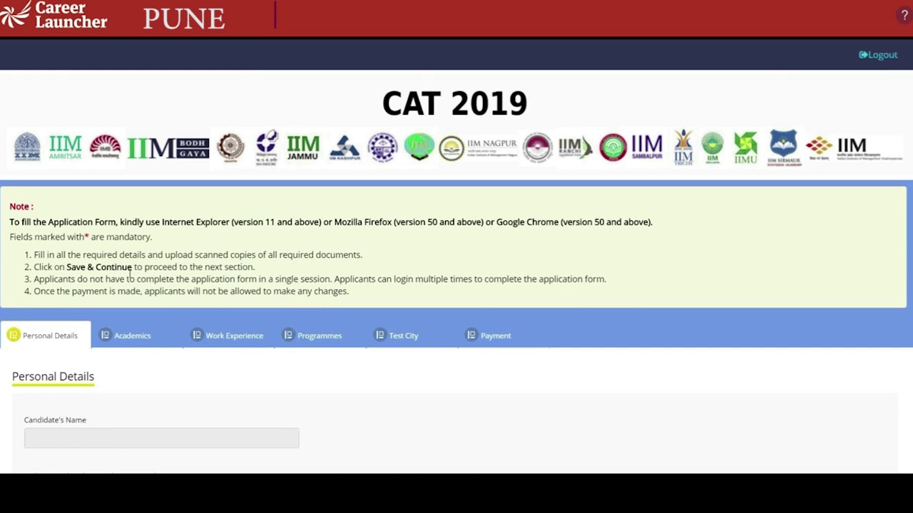Open the Work Experience tab

(228, 335)
